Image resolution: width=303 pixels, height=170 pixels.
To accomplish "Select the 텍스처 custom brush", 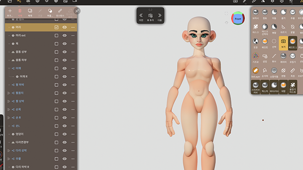I will click(x=265, y=87).
